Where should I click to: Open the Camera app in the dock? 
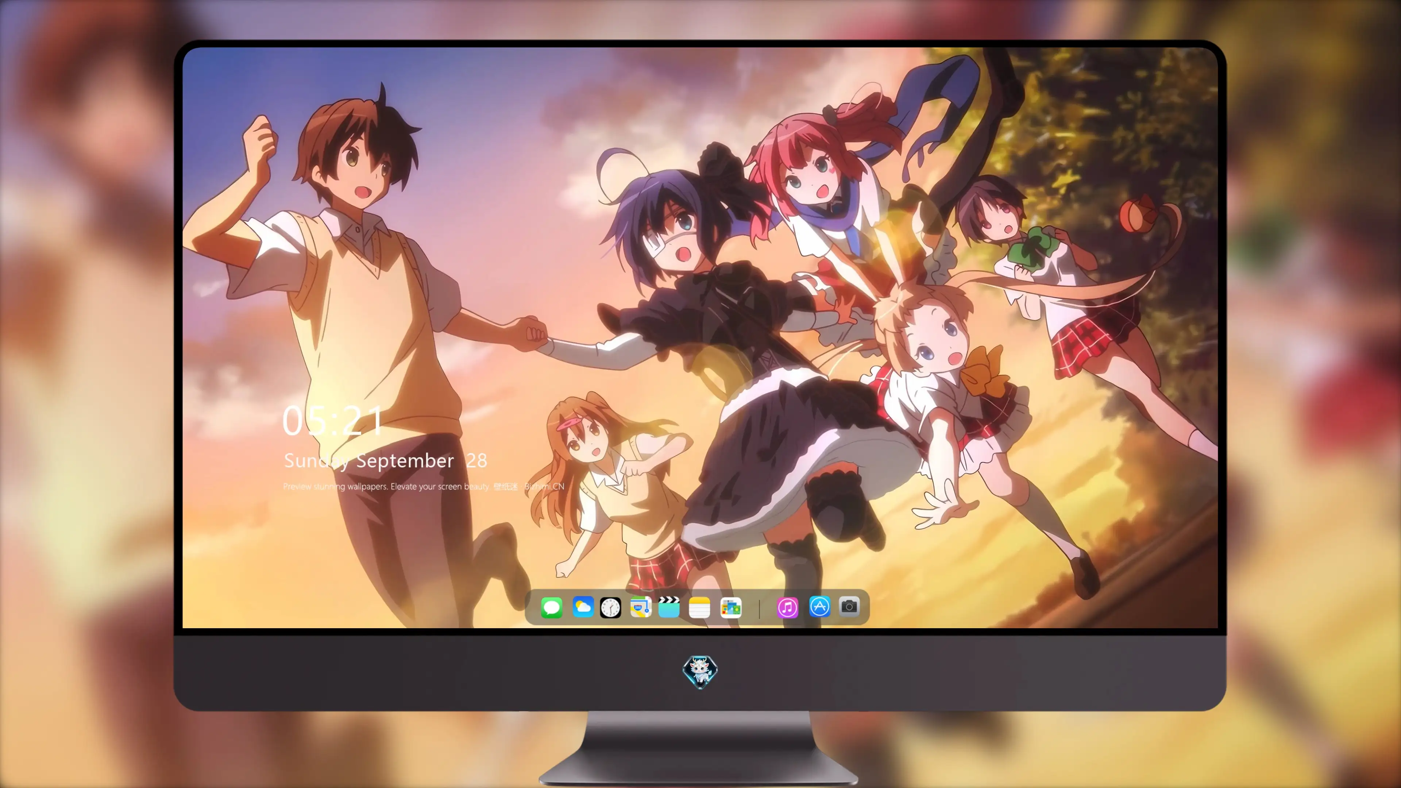click(x=849, y=606)
